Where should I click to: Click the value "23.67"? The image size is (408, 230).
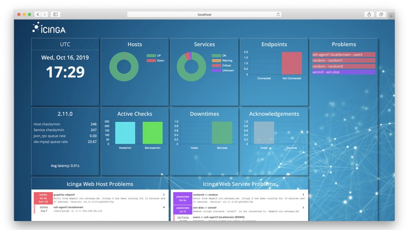tap(92, 142)
